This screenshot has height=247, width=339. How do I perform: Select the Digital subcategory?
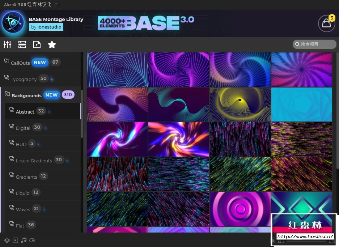click(x=43, y=128)
